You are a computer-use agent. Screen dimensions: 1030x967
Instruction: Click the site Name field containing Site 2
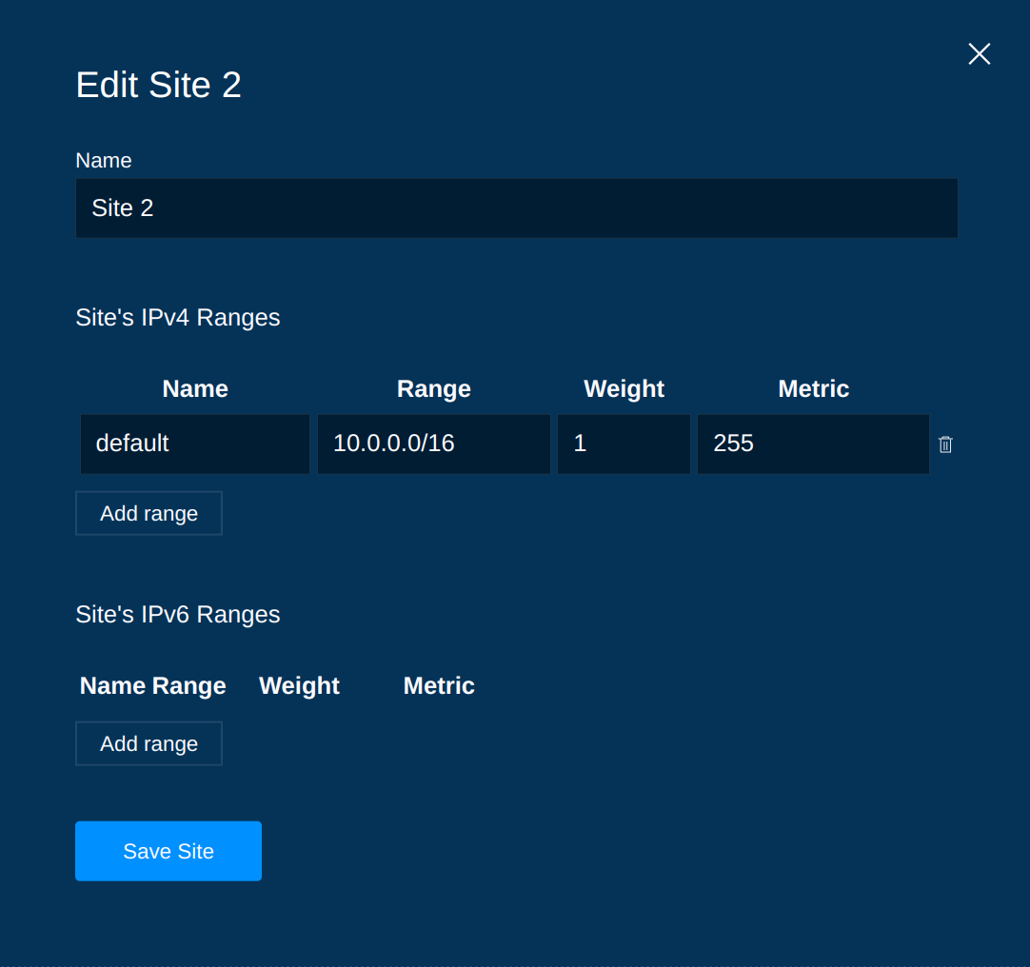pos(516,208)
